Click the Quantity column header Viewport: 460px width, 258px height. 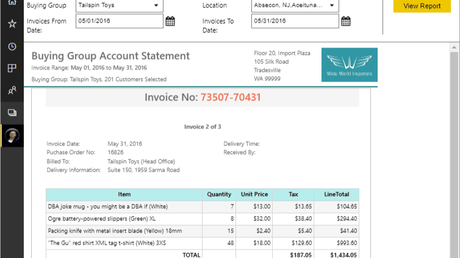pyautogui.click(x=219, y=195)
